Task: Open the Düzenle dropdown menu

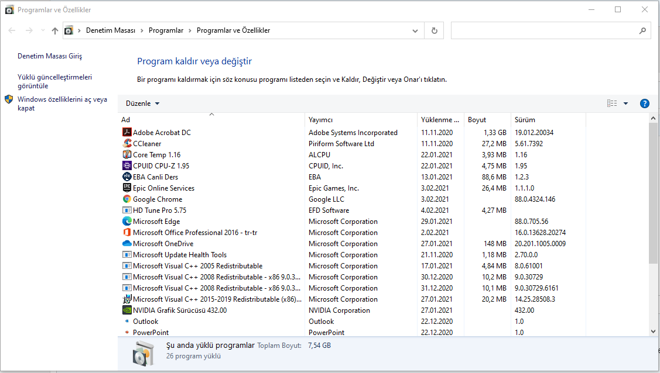Action: coord(142,103)
